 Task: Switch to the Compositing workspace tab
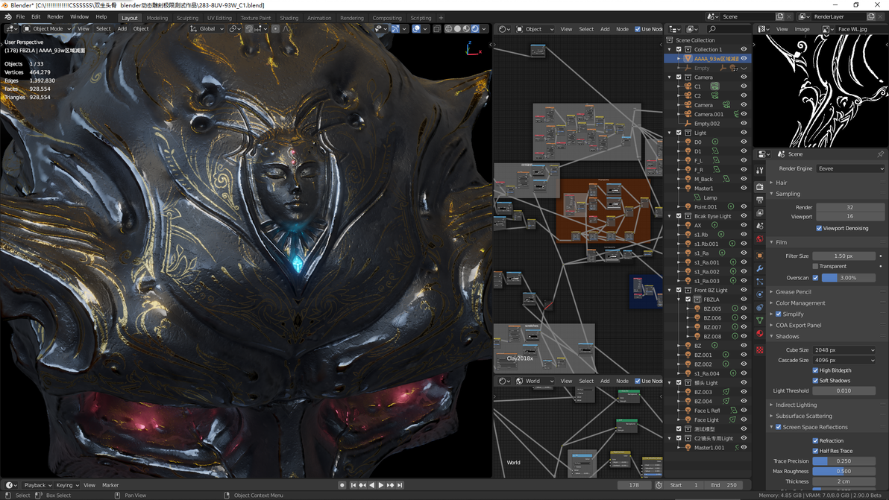click(x=387, y=18)
